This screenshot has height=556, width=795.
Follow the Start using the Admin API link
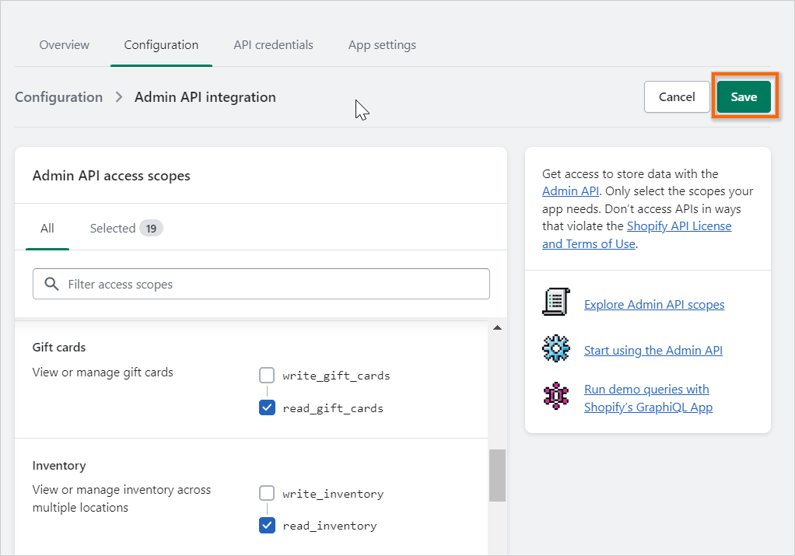pyautogui.click(x=653, y=350)
